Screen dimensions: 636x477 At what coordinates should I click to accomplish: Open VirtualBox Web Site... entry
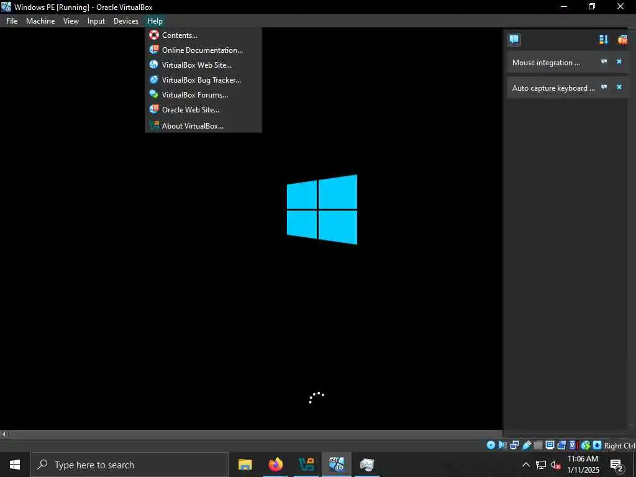(x=203, y=65)
